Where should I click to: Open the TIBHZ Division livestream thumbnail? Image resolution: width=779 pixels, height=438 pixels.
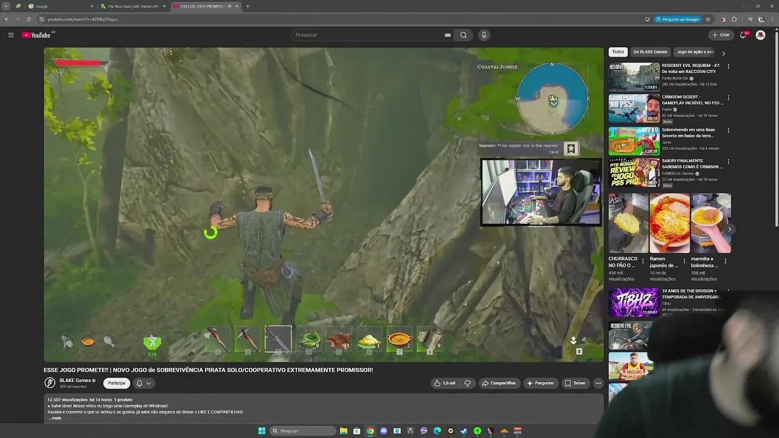(x=634, y=302)
